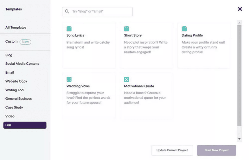Image resolution: width=249 pixels, height=160 pixels.
Task: Click the Wedding Vows template icon
Action: [x=69, y=79]
